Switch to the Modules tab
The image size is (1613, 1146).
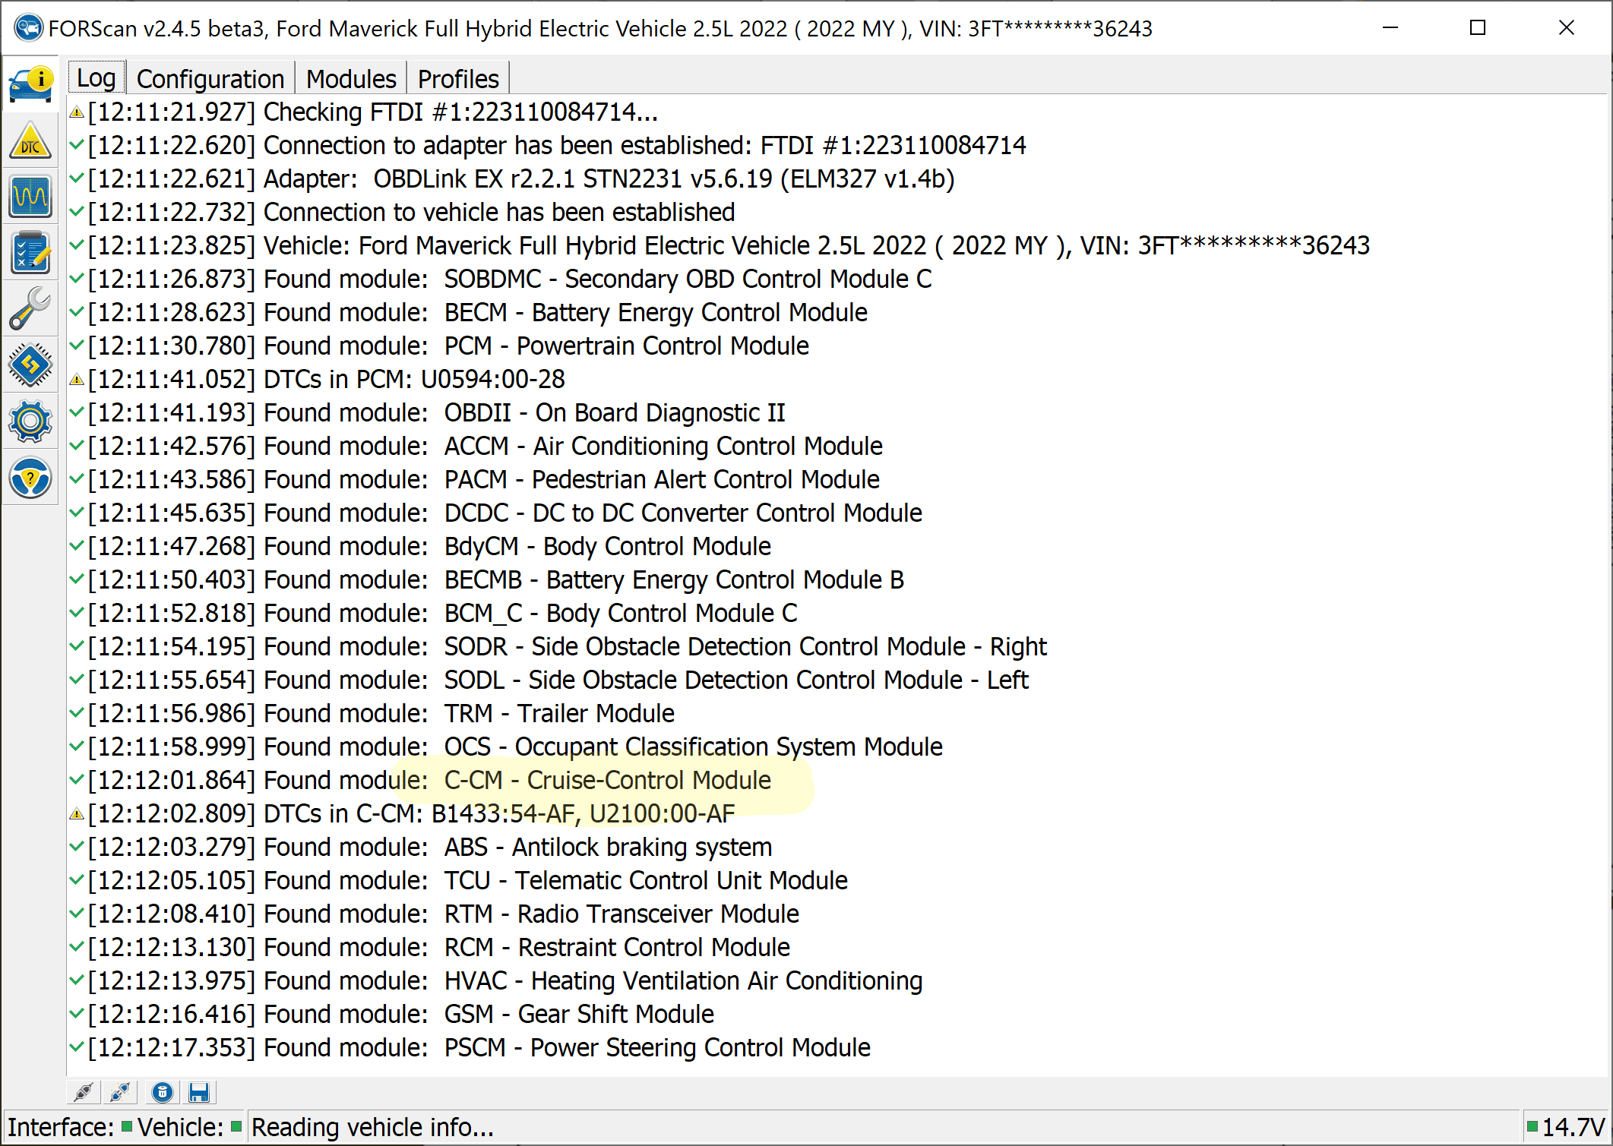tap(351, 78)
